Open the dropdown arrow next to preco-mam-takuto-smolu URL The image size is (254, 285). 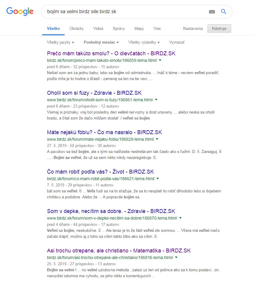[160, 60]
